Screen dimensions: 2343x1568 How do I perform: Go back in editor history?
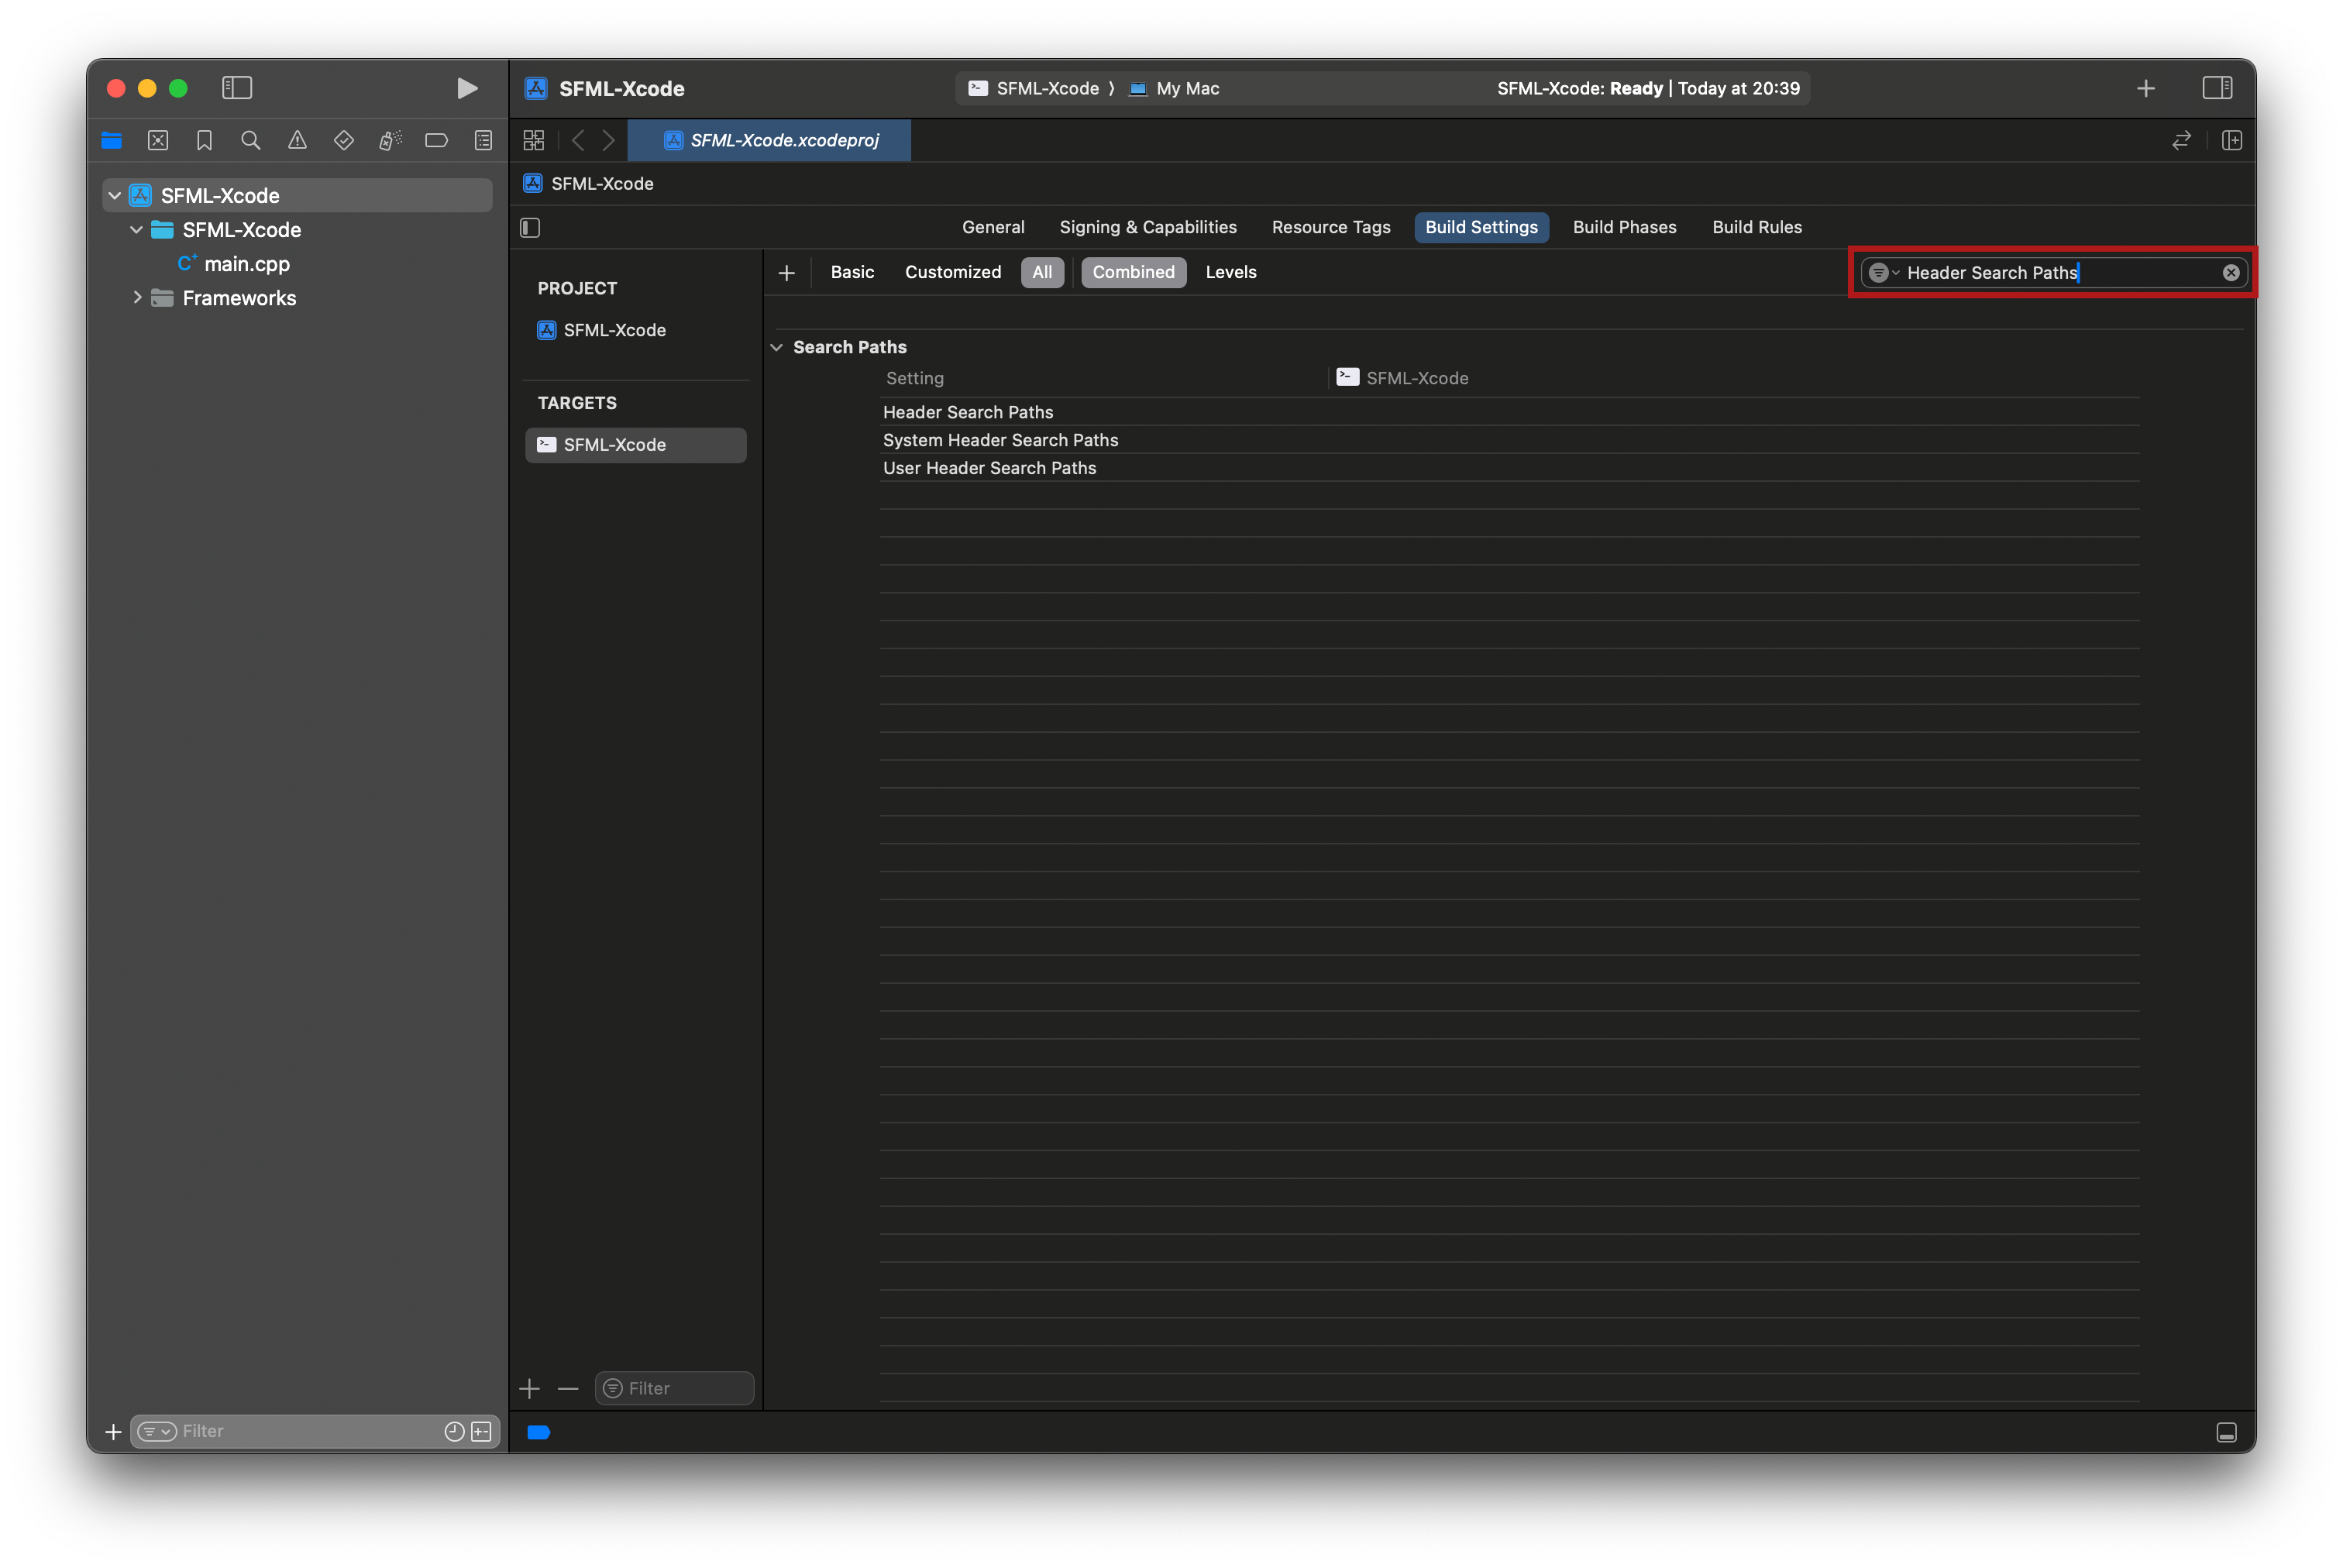click(578, 141)
